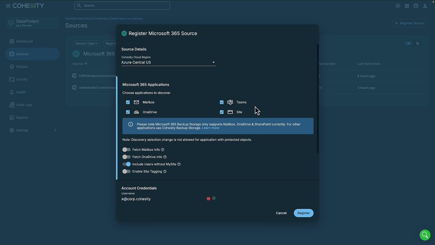Click the info icon in the blue notice
The width and height of the screenshot is (435, 245).
coord(130,124)
